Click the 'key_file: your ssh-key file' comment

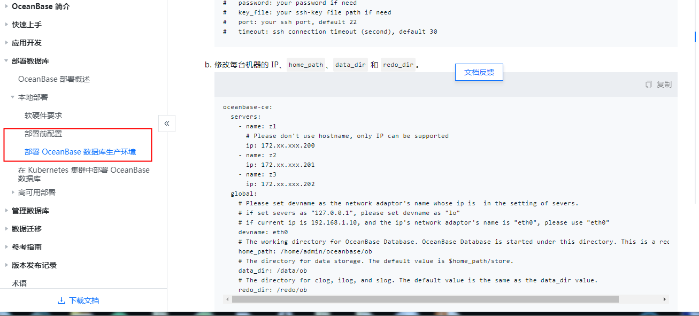tap(307, 12)
